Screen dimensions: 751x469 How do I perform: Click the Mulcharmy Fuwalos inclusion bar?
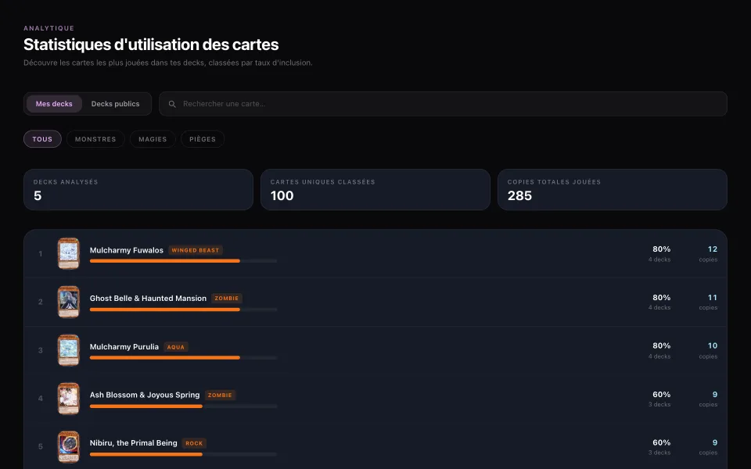pyautogui.click(x=183, y=261)
